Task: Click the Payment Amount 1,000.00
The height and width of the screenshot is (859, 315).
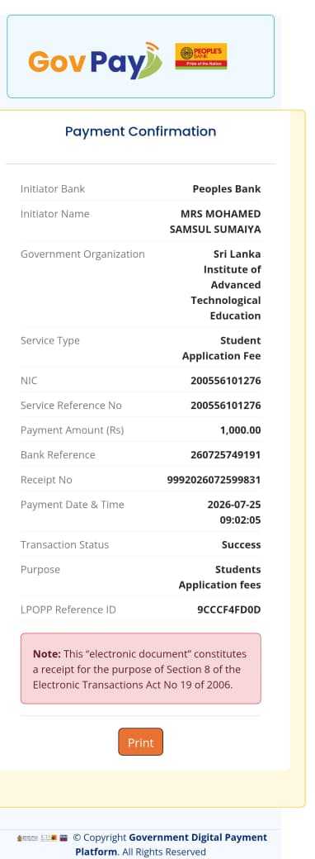Action: 240,430
